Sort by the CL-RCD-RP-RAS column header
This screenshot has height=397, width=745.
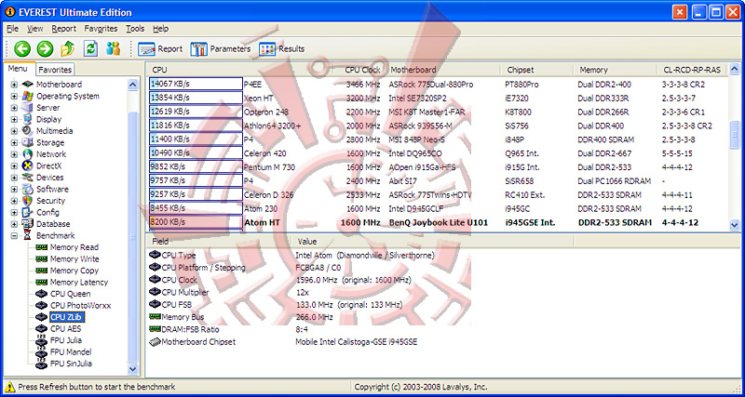coord(692,70)
